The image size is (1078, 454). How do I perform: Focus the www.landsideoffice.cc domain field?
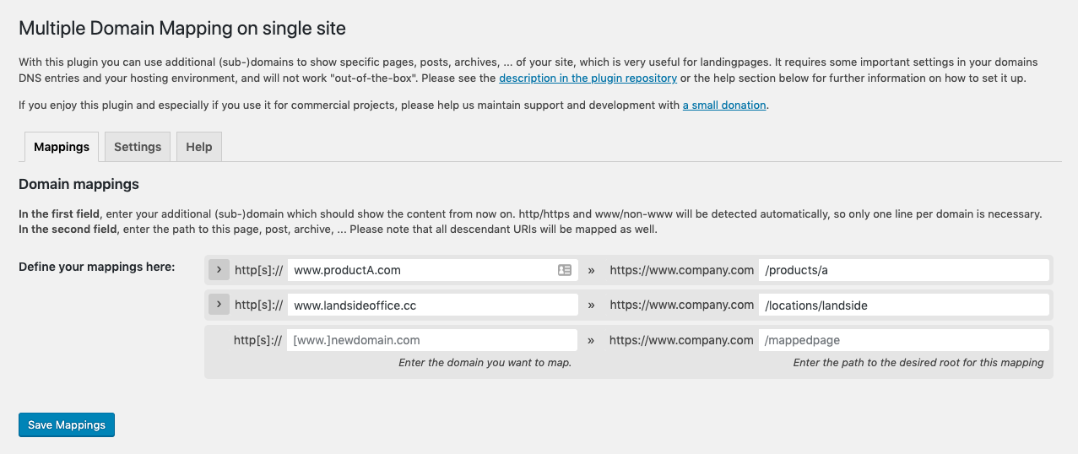pos(432,305)
